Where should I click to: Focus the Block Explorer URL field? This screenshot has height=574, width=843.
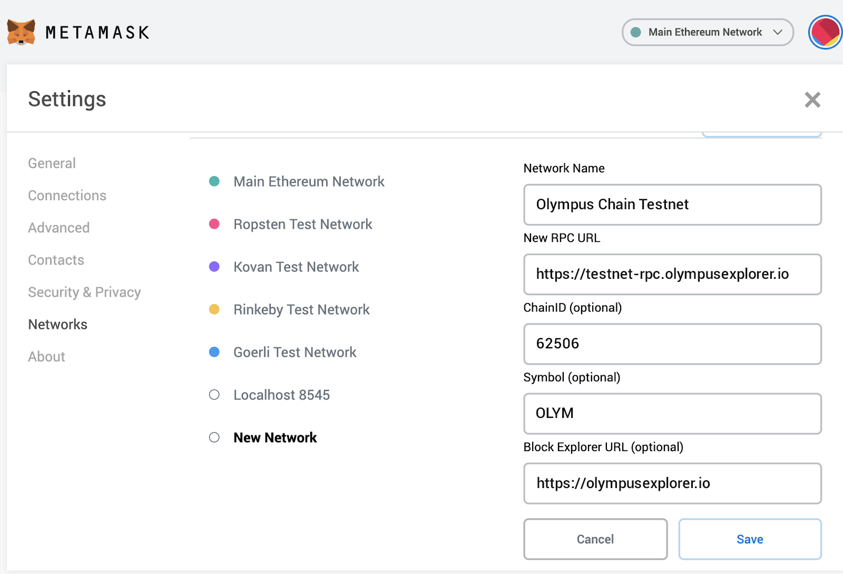coord(672,483)
